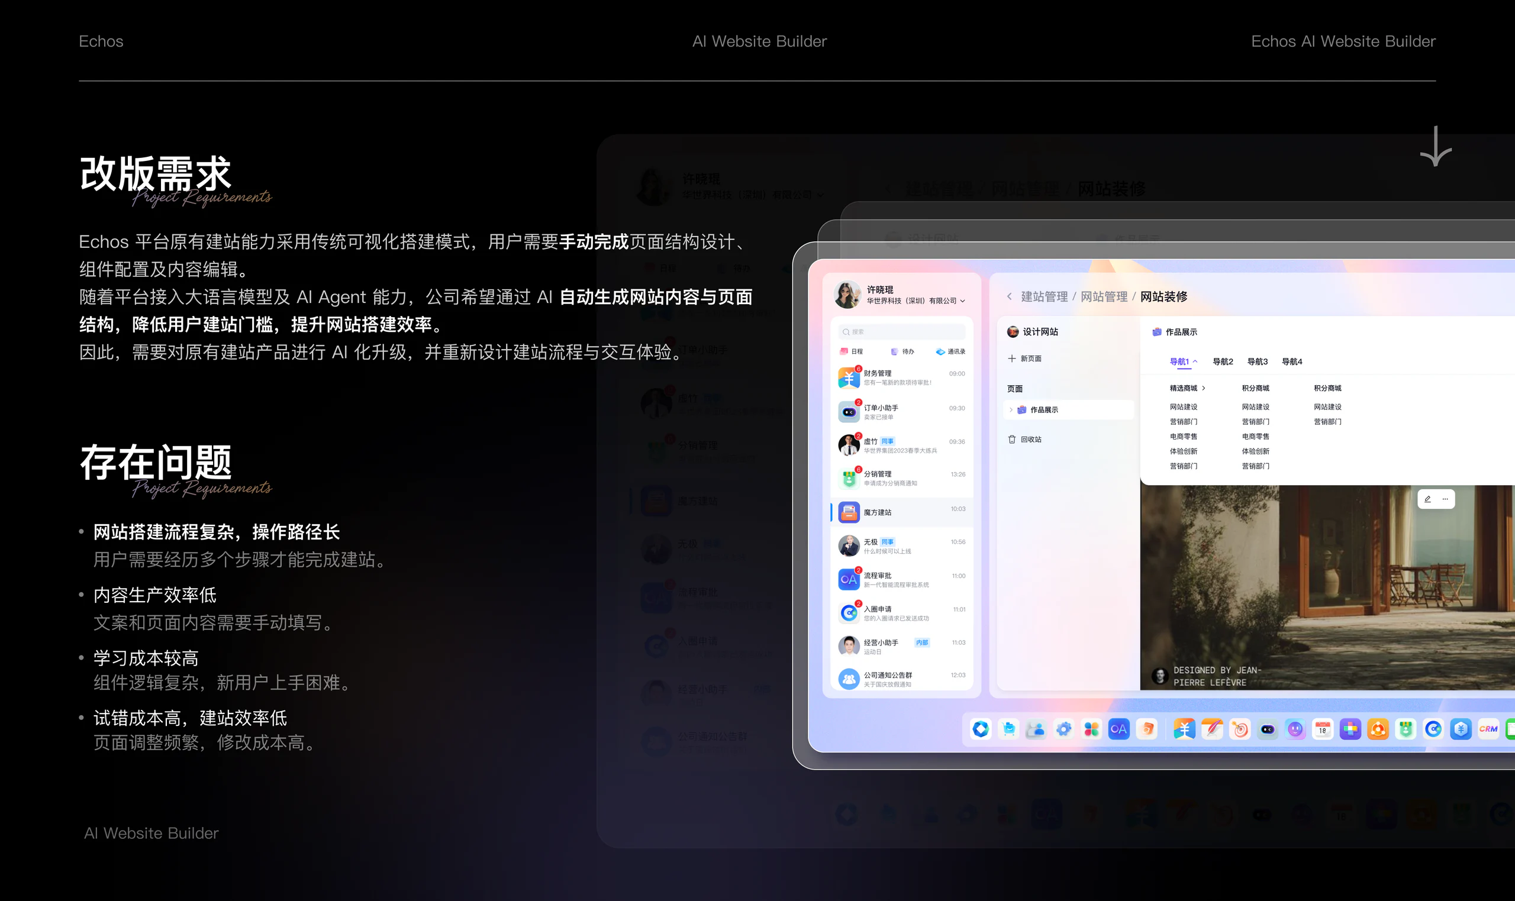1515x901 pixels.
Task: Click the first 积分商城 column header
Action: pyautogui.click(x=1255, y=388)
